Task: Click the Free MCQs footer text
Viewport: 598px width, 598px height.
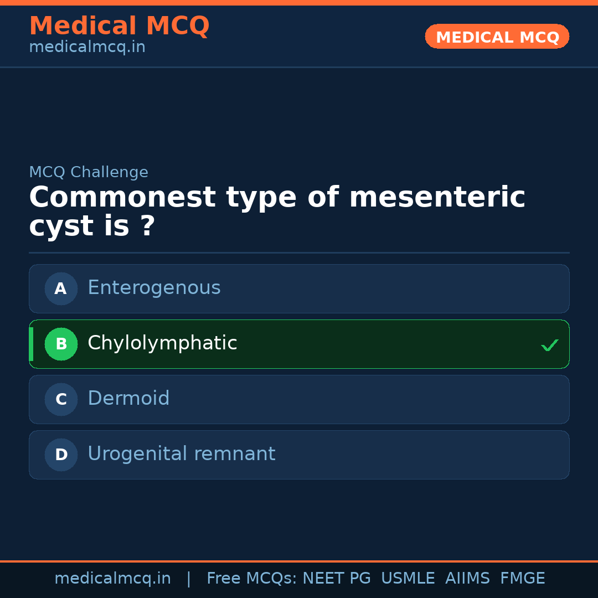Action: point(251,579)
